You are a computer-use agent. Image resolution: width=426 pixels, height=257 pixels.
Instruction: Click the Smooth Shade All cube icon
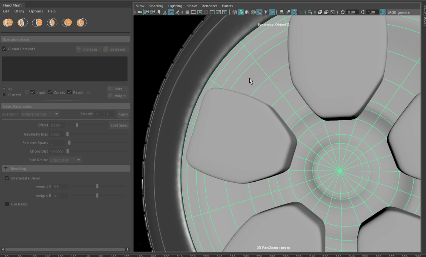[x=241, y=12]
